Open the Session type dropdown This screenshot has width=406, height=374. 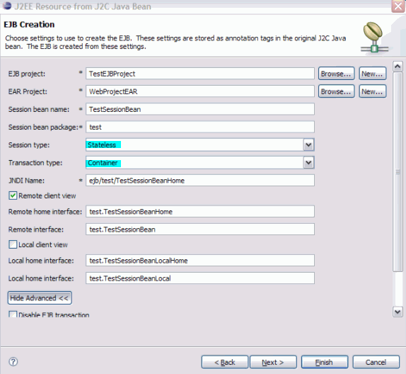308,144
